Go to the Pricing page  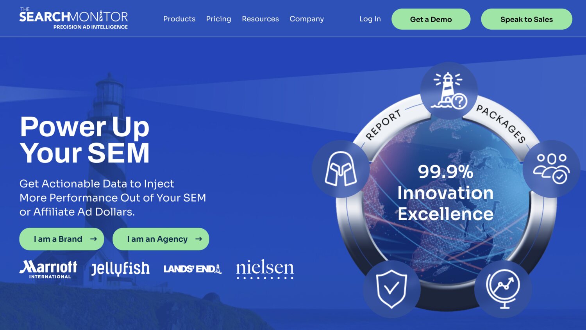coord(219,19)
